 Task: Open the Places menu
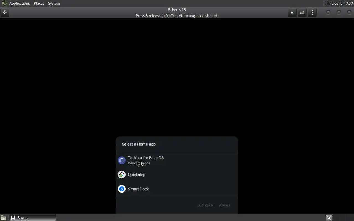[39, 3]
